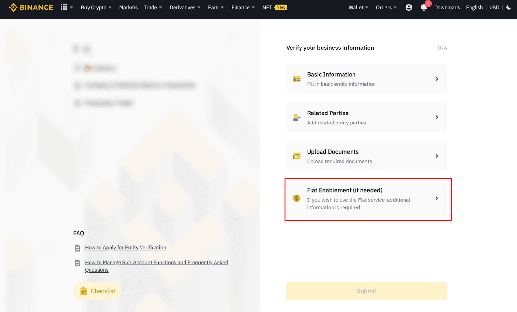The height and width of the screenshot is (312, 517).
Task: Change language from English
Action: pos(474,7)
